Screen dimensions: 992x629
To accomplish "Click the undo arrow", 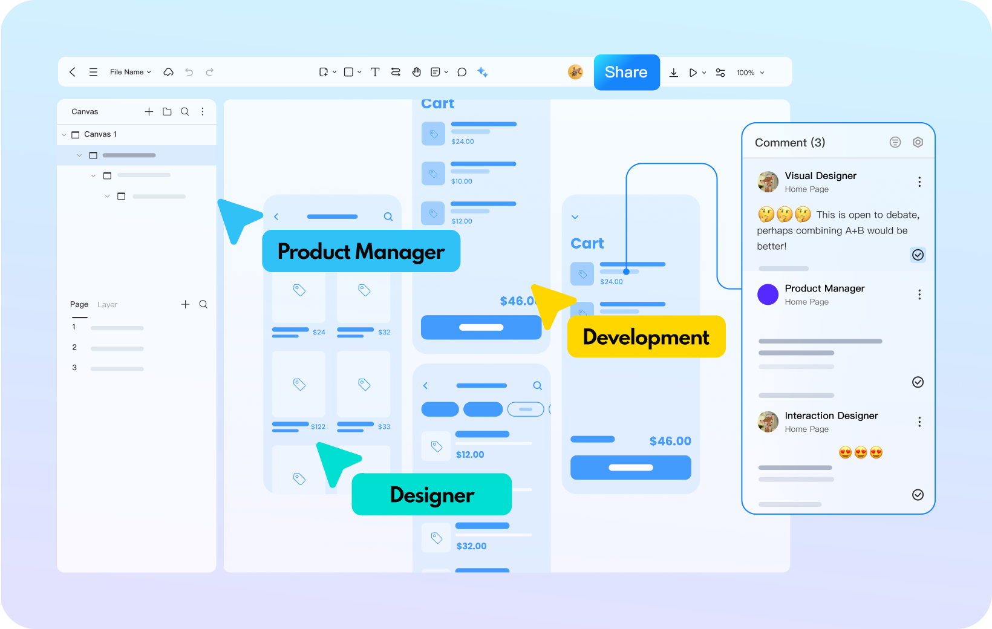I will (189, 72).
